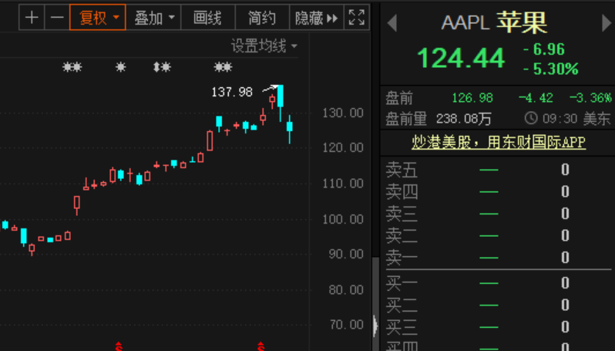615x351 pixels.
Task: Click the 09:30 美东 time label
Action: click(x=576, y=119)
